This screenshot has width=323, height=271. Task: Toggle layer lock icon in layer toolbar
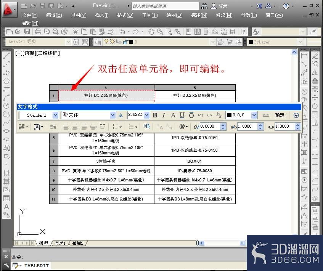point(125,42)
